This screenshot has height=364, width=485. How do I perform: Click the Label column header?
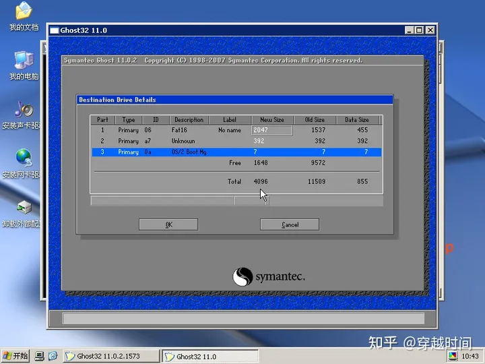click(230, 120)
